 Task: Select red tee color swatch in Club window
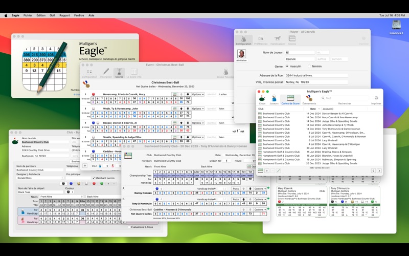point(94,184)
